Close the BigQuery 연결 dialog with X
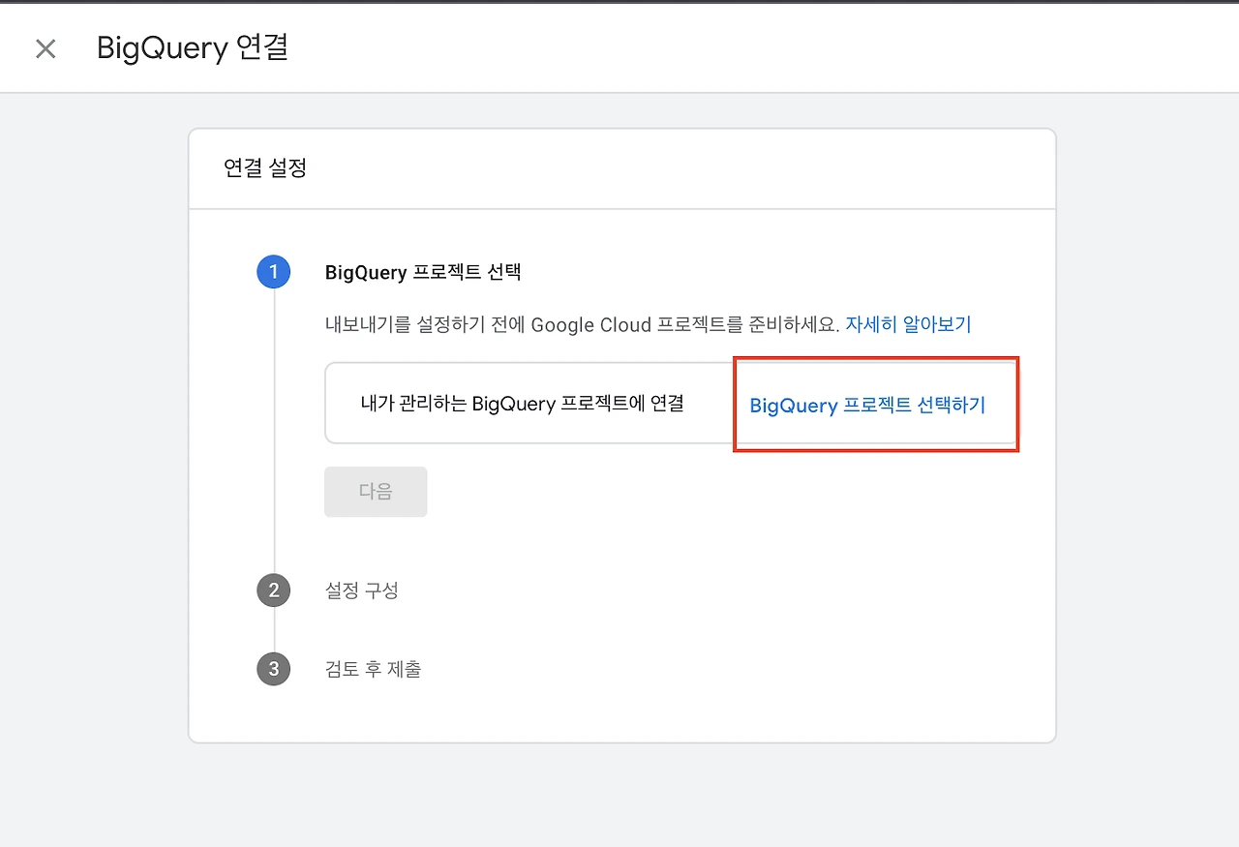The image size is (1239, 847). [x=45, y=48]
